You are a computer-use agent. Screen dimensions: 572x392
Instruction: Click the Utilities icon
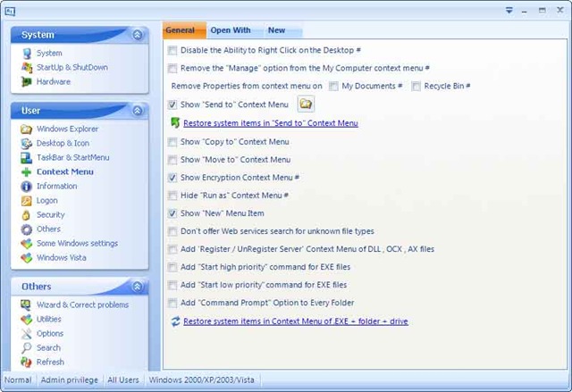pos(26,320)
